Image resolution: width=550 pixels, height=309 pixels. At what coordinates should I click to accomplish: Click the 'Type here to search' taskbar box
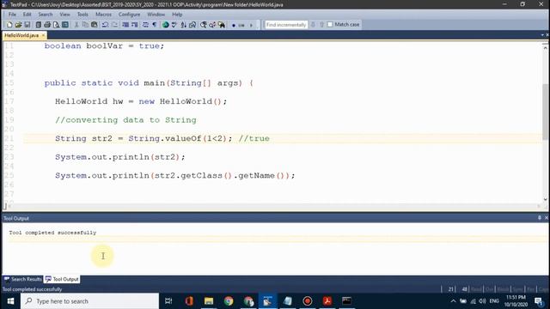click(89, 301)
